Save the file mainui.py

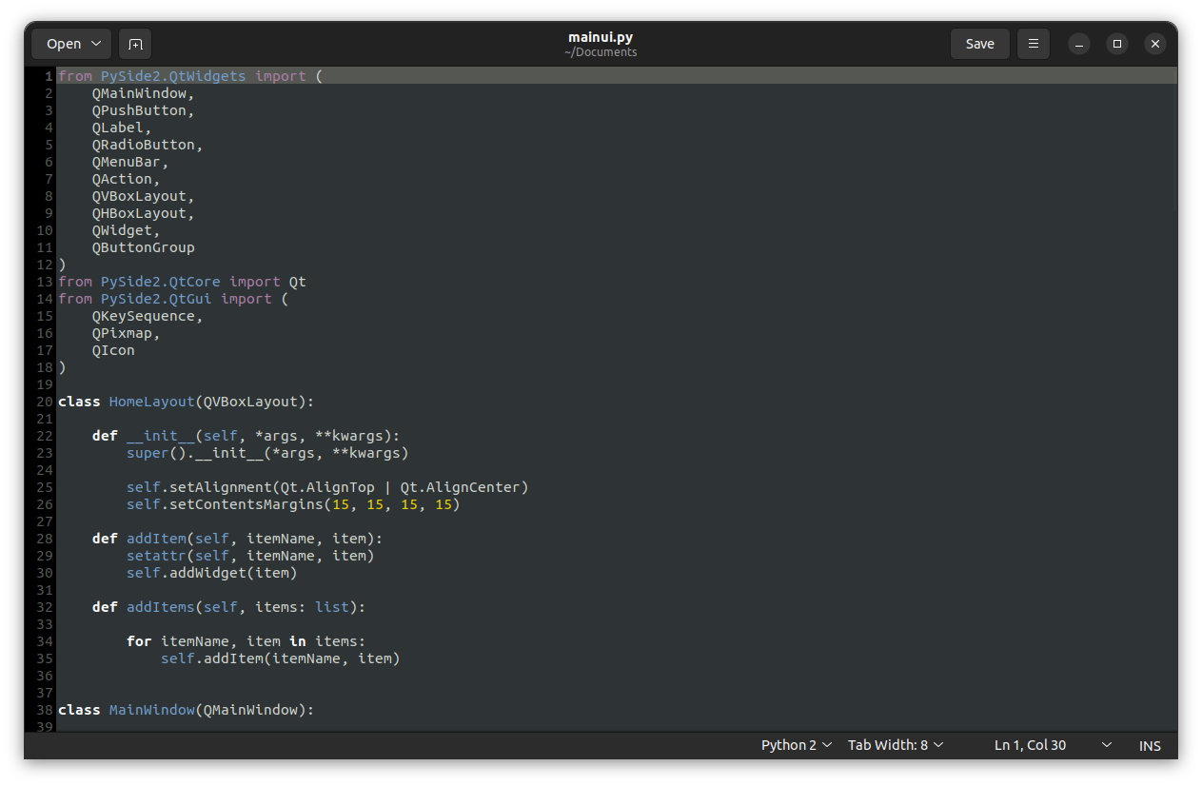(979, 43)
